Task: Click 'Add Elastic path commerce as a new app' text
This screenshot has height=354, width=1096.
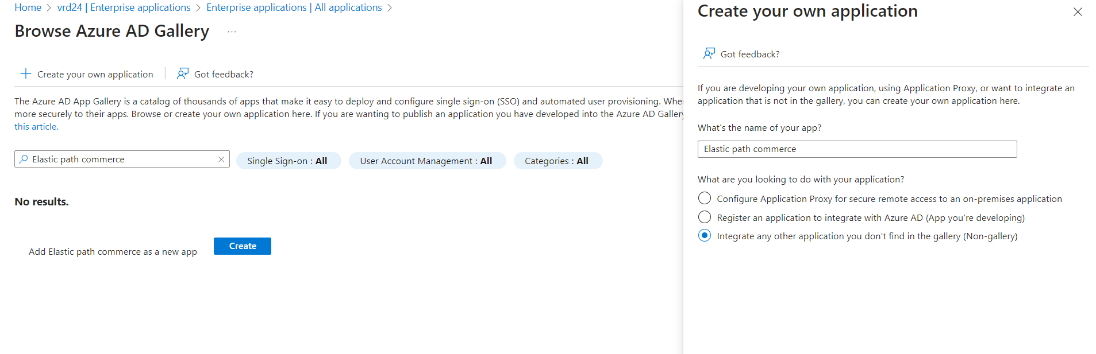Action: 113,252
